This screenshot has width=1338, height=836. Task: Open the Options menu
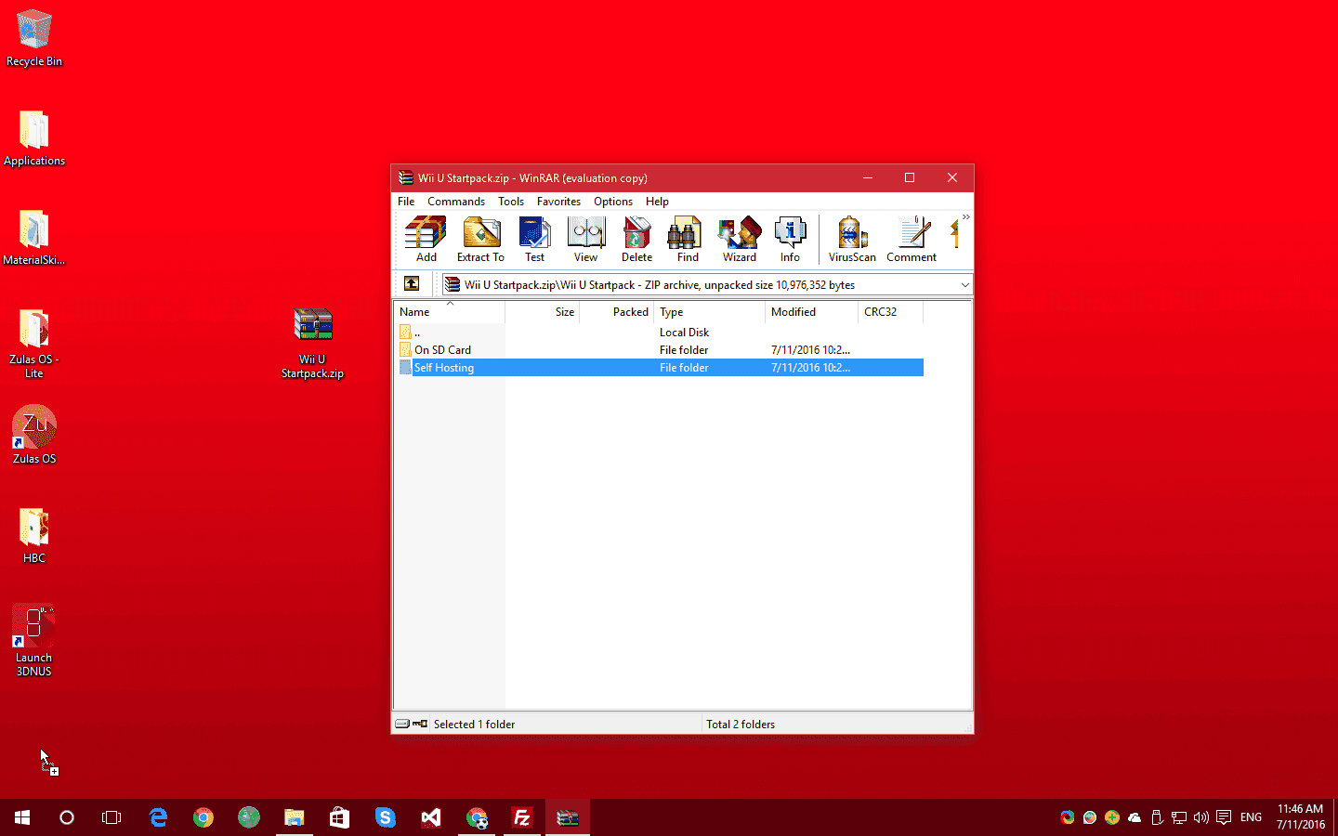click(613, 202)
